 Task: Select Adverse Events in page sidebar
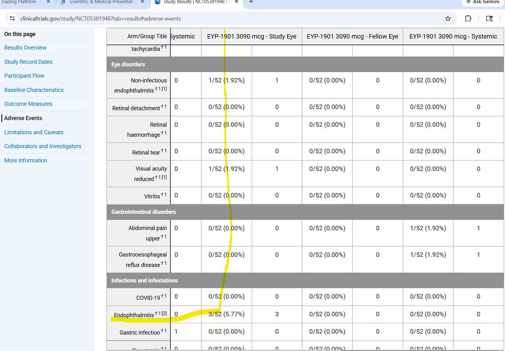(x=23, y=118)
